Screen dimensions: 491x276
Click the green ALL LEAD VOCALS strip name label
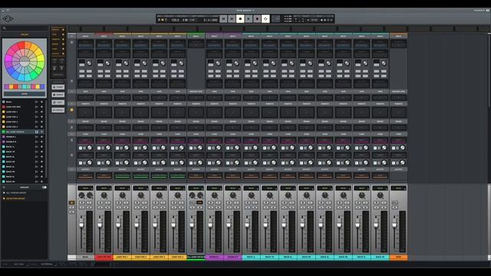click(196, 257)
